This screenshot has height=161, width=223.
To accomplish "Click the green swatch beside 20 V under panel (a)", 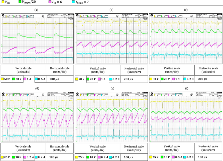I will pos(14,79).
